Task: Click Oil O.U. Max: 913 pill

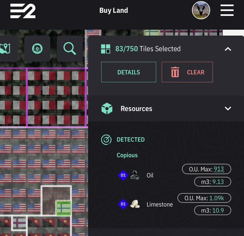Action: [206, 169]
